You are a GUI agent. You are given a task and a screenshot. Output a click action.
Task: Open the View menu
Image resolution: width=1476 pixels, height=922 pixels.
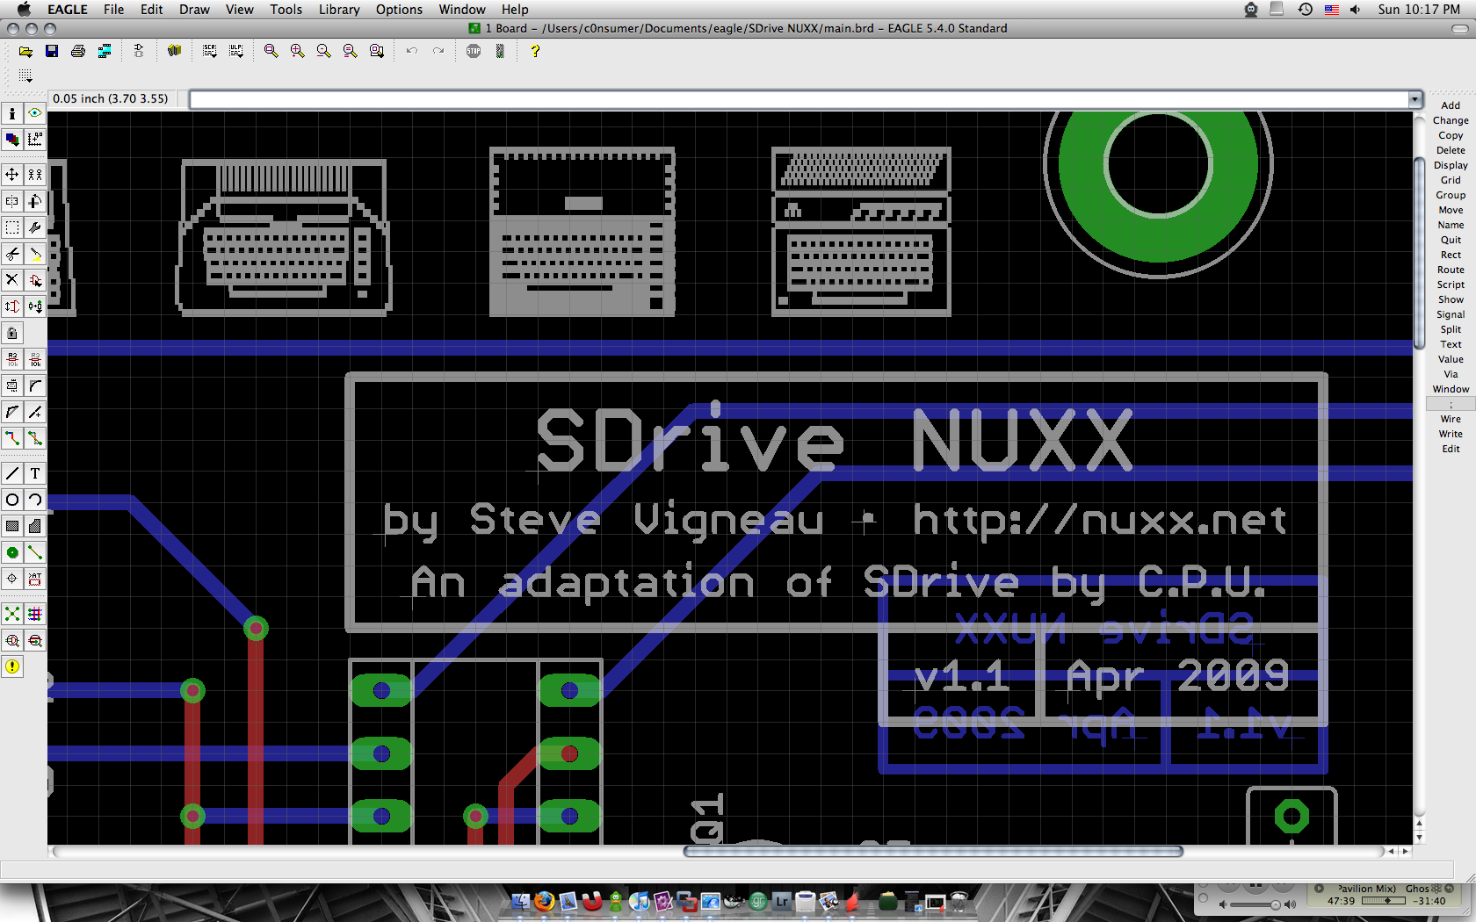239,10
